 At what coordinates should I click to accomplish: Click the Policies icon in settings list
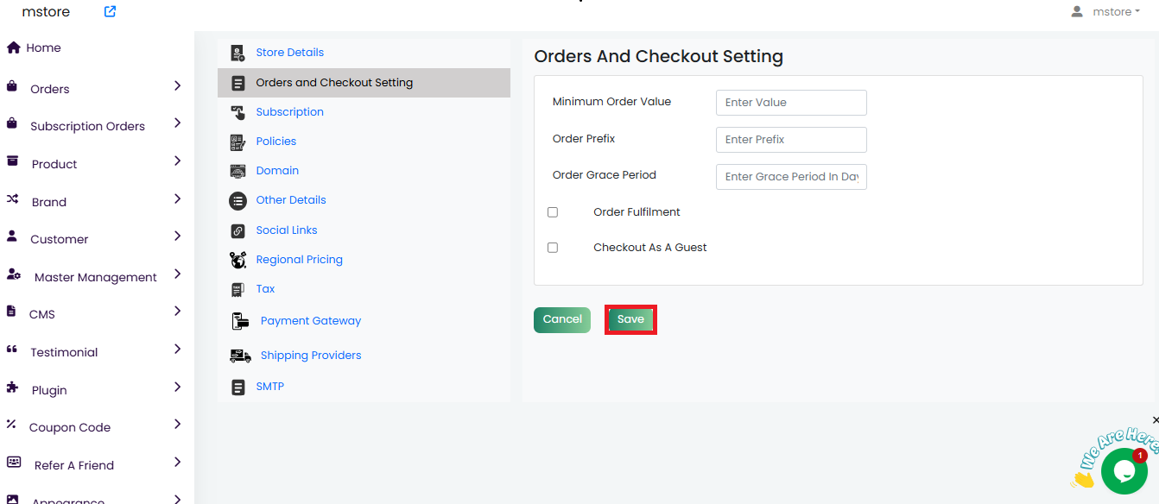[x=238, y=142]
